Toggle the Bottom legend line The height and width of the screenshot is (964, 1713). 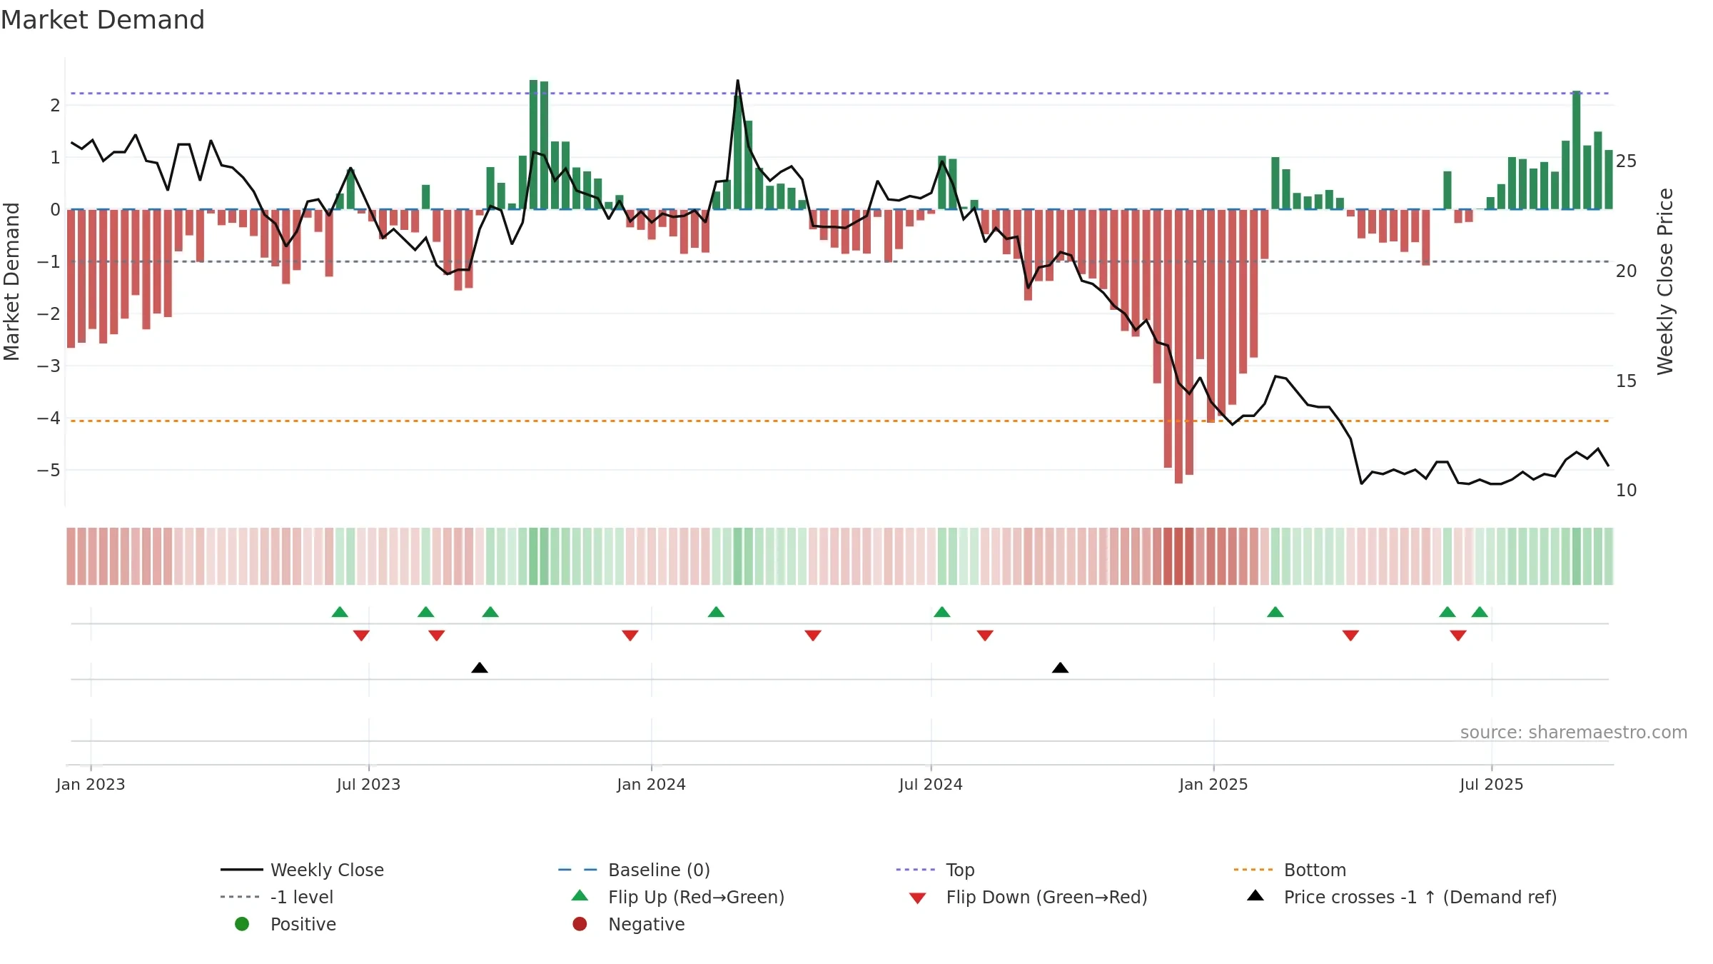pos(1289,870)
